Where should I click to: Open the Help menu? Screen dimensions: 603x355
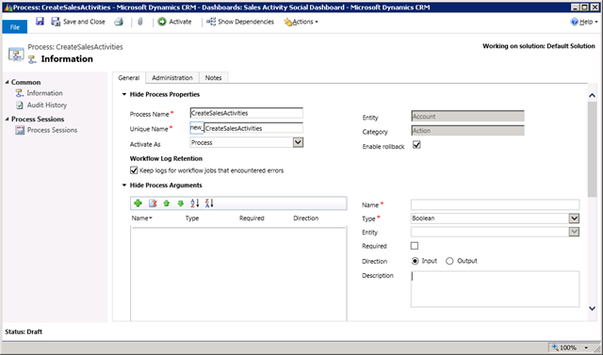tap(584, 22)
